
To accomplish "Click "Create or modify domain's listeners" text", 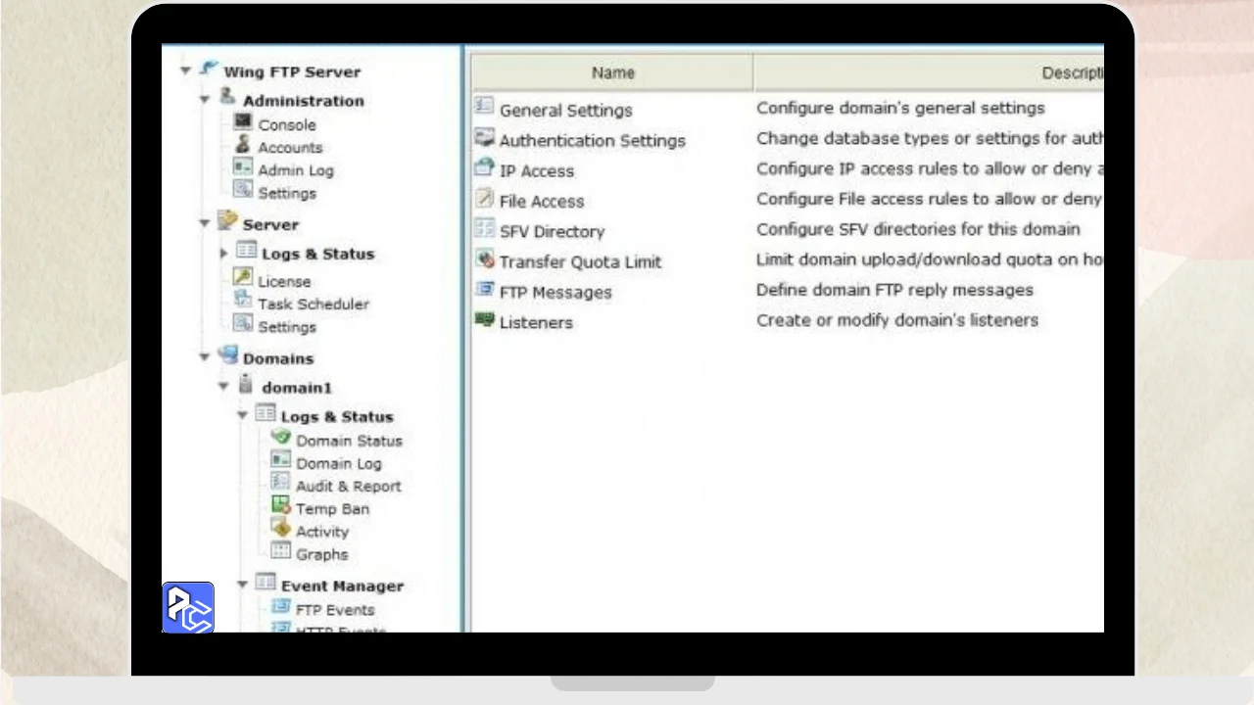I will (897, 320).
